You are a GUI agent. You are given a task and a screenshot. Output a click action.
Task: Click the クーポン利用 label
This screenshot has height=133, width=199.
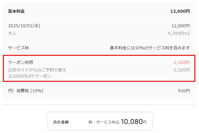point(21,62)
